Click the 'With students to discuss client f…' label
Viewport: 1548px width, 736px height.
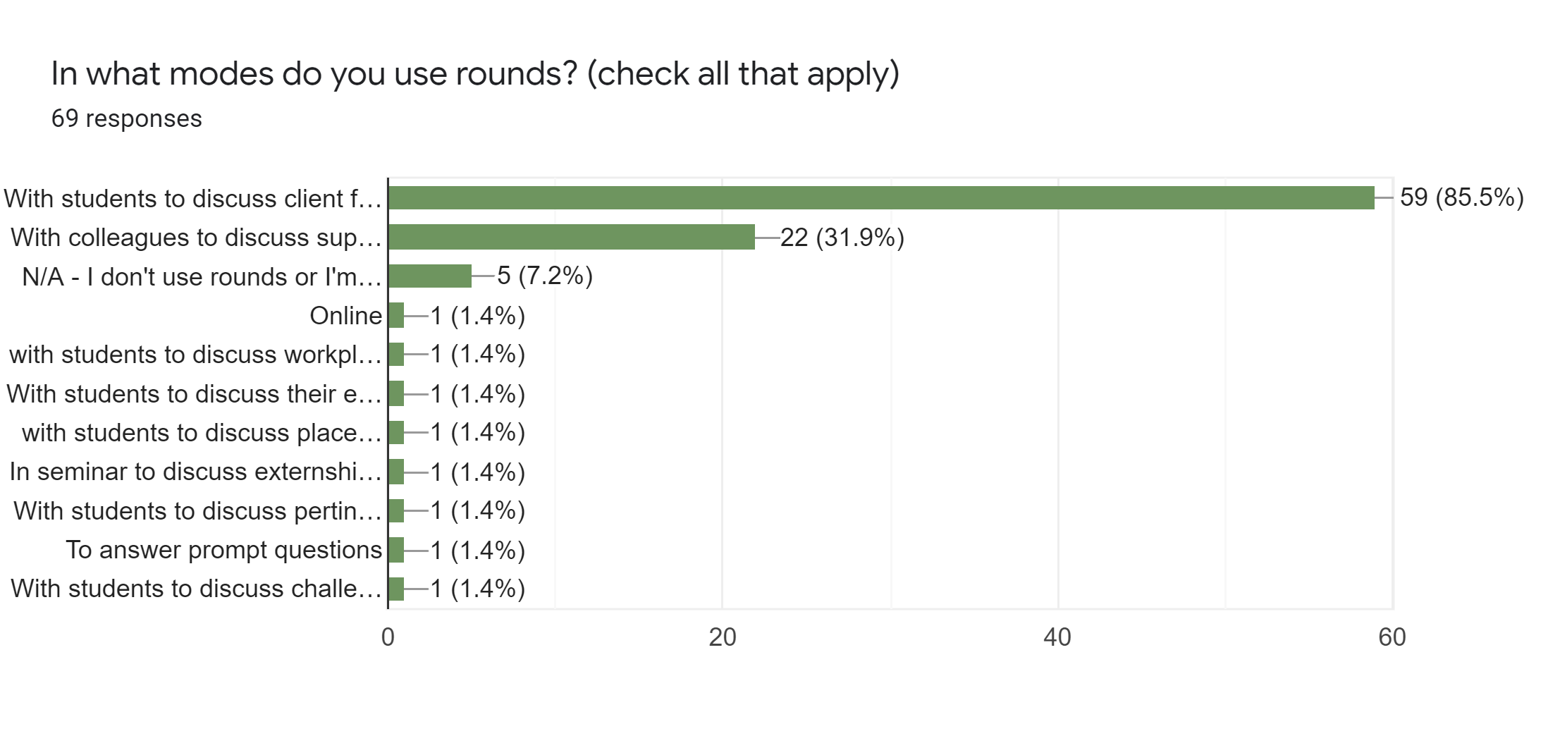click(x=192, y=199)
